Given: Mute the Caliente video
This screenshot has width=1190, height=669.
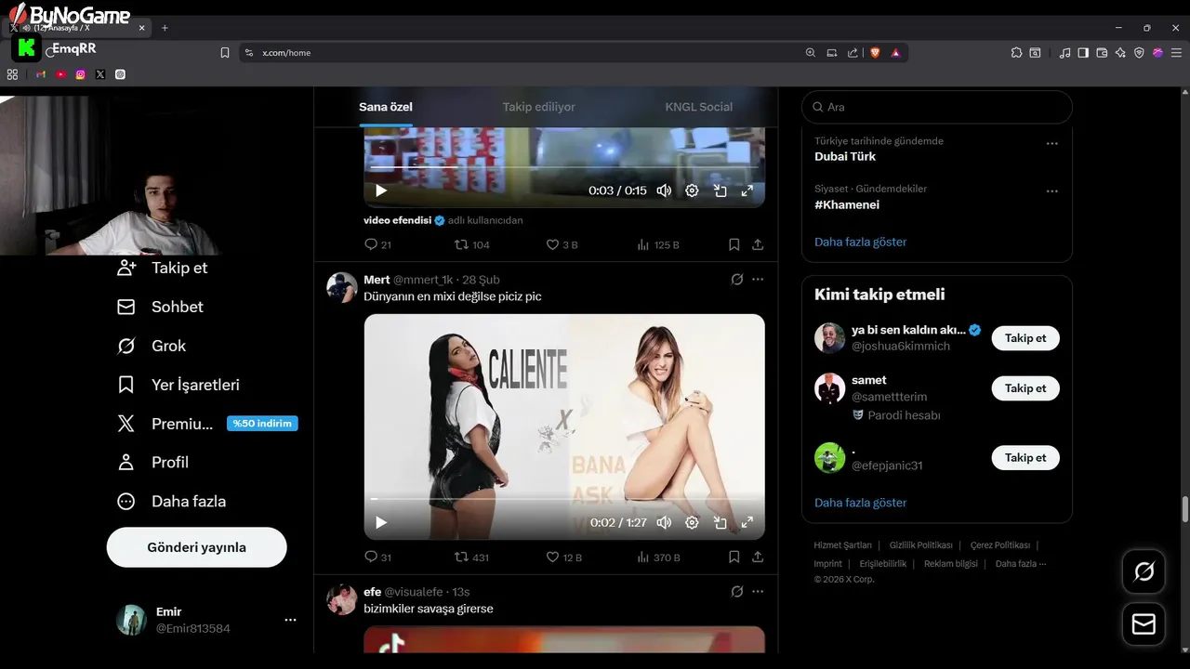Looking at the screenshot, I should pos(664,522).
